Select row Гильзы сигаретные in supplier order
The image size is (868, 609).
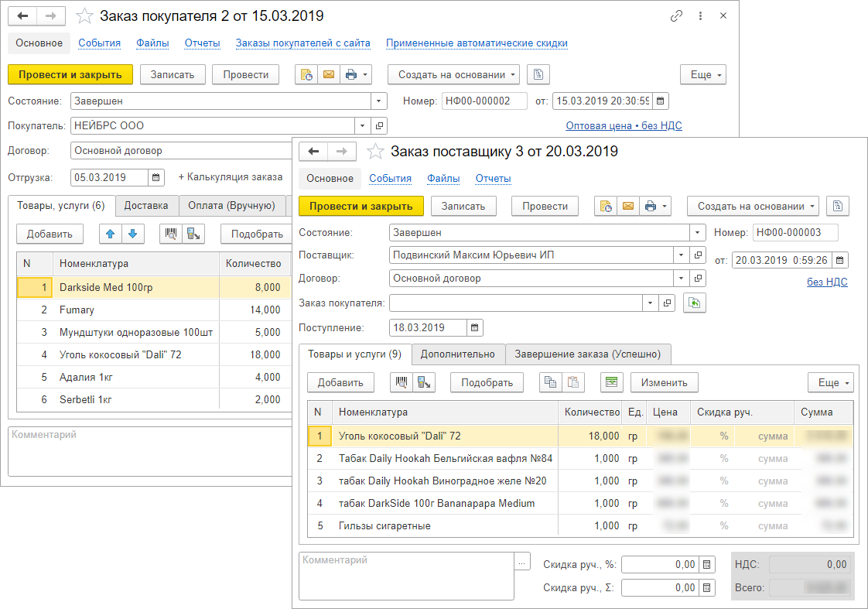[x=580, y=526]
